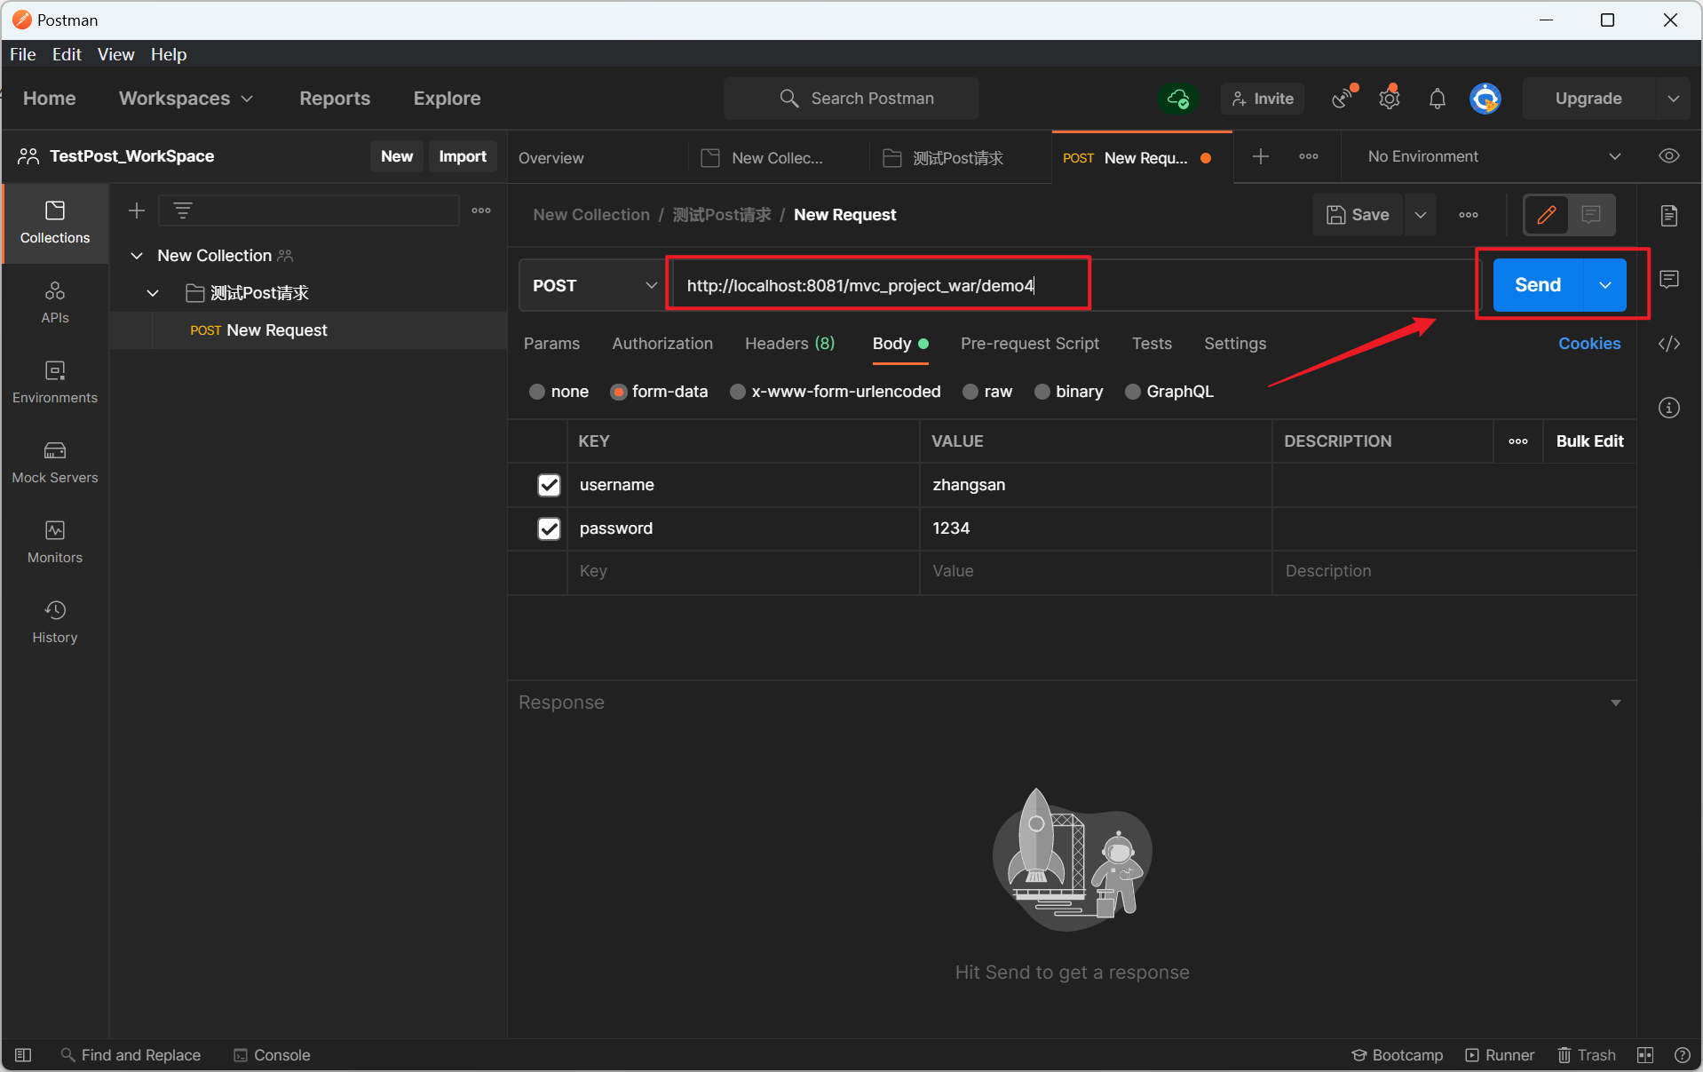The width and height of the screenshot is (1703, 1072).
Task: Open the code snippet icon
Action: point(1669,344)
